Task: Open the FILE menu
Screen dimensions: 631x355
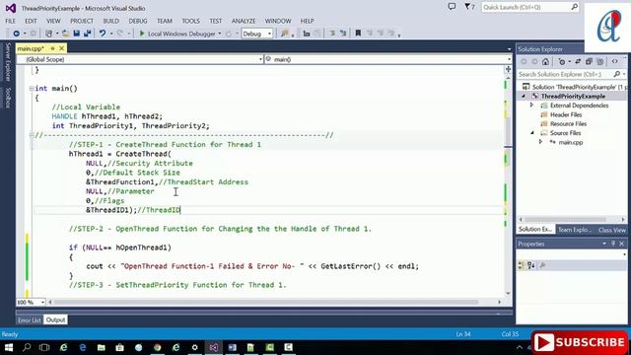Action: pos(11,21)
